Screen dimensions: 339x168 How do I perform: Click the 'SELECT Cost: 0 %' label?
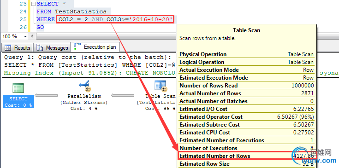[18, 102]
